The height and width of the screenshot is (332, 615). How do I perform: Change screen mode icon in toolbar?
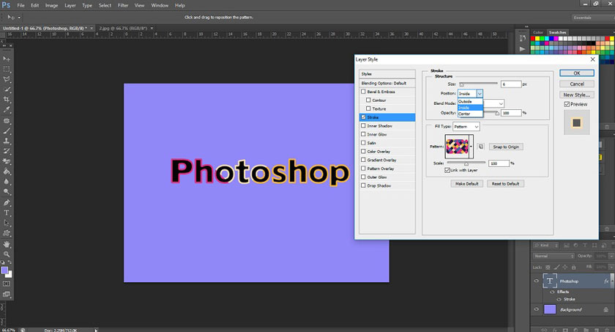[x=7, y=294]
